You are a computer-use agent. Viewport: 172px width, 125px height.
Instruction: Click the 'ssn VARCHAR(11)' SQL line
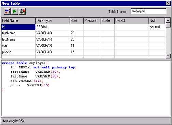point(27,81)
